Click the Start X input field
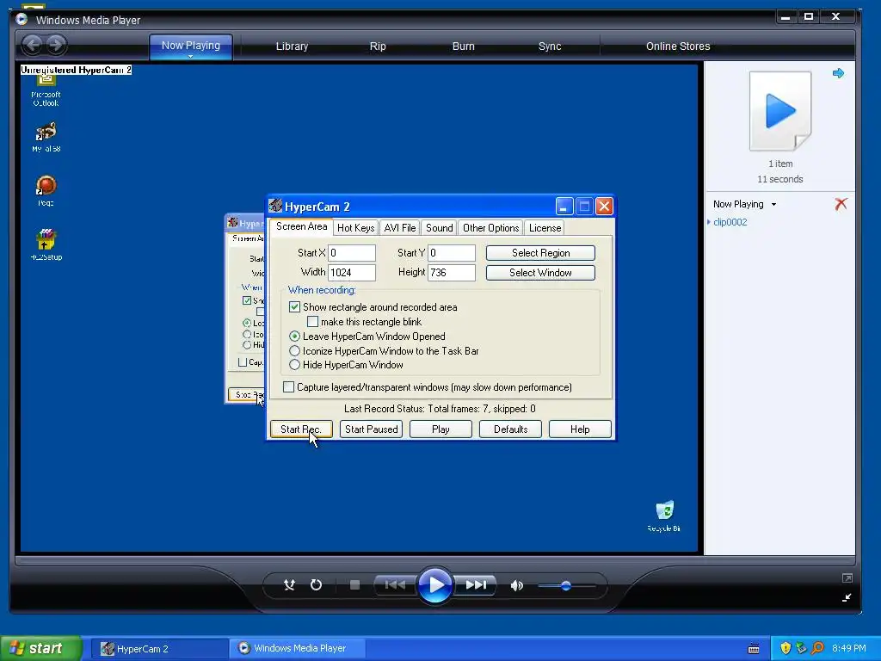The image size is (881, 661). pos(352,253)
